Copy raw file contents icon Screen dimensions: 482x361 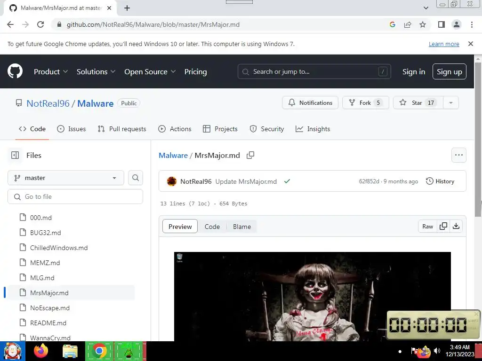[x=443, y=226]
